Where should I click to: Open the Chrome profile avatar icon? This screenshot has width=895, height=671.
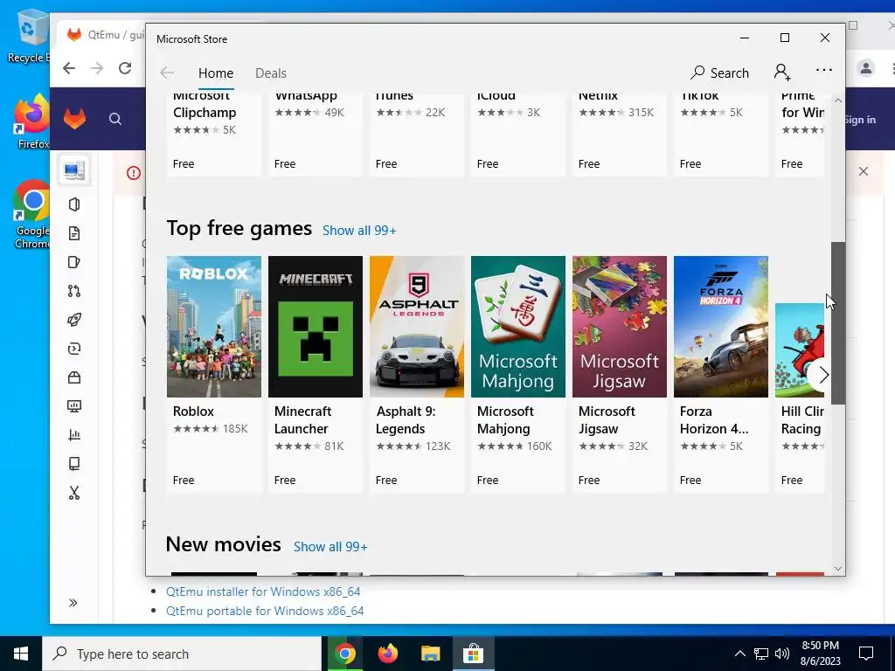(x=866, y=68)
